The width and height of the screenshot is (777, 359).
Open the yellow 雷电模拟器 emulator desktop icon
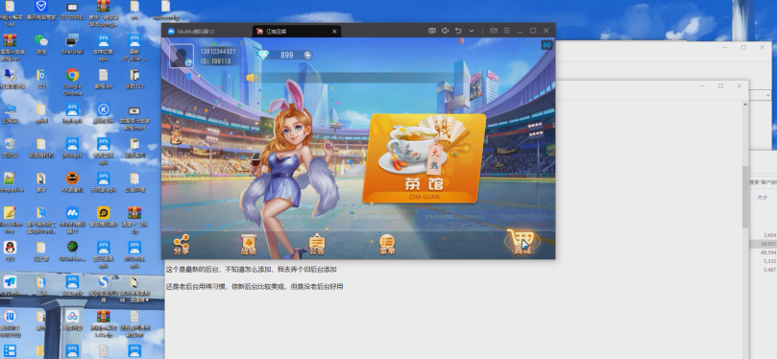(x=103, y=218)
